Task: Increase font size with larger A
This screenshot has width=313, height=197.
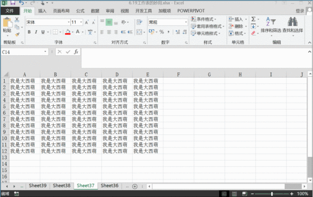Action: point(87,22)
